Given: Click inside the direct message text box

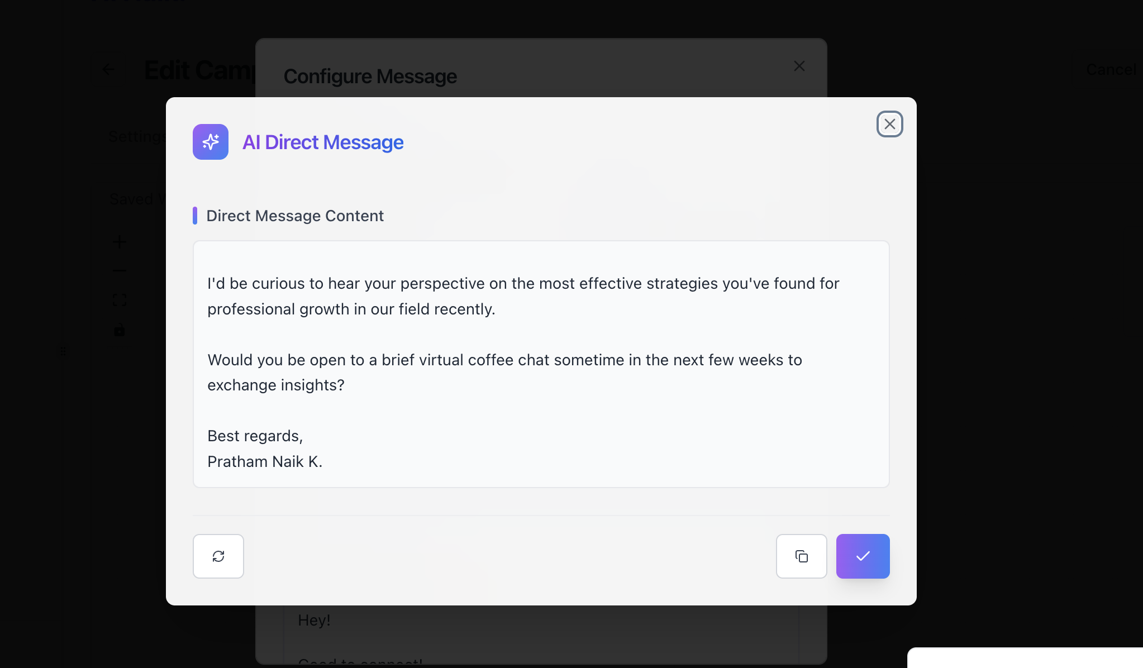Looking at the screenshot, I should pyautogui.click(x=541, y=363).
